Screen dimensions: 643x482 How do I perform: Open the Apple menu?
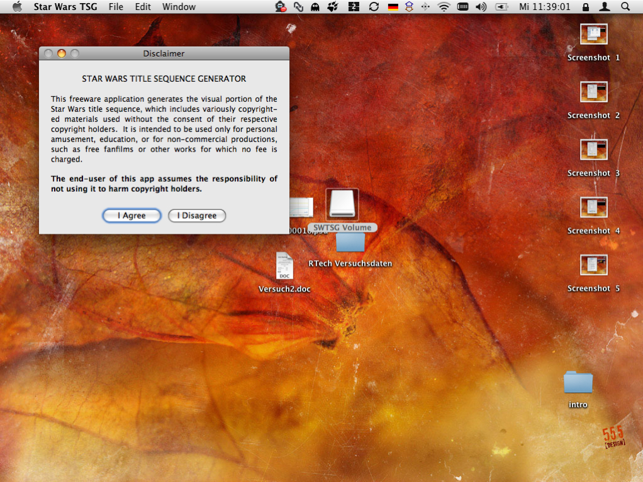[x=17, y=6]
